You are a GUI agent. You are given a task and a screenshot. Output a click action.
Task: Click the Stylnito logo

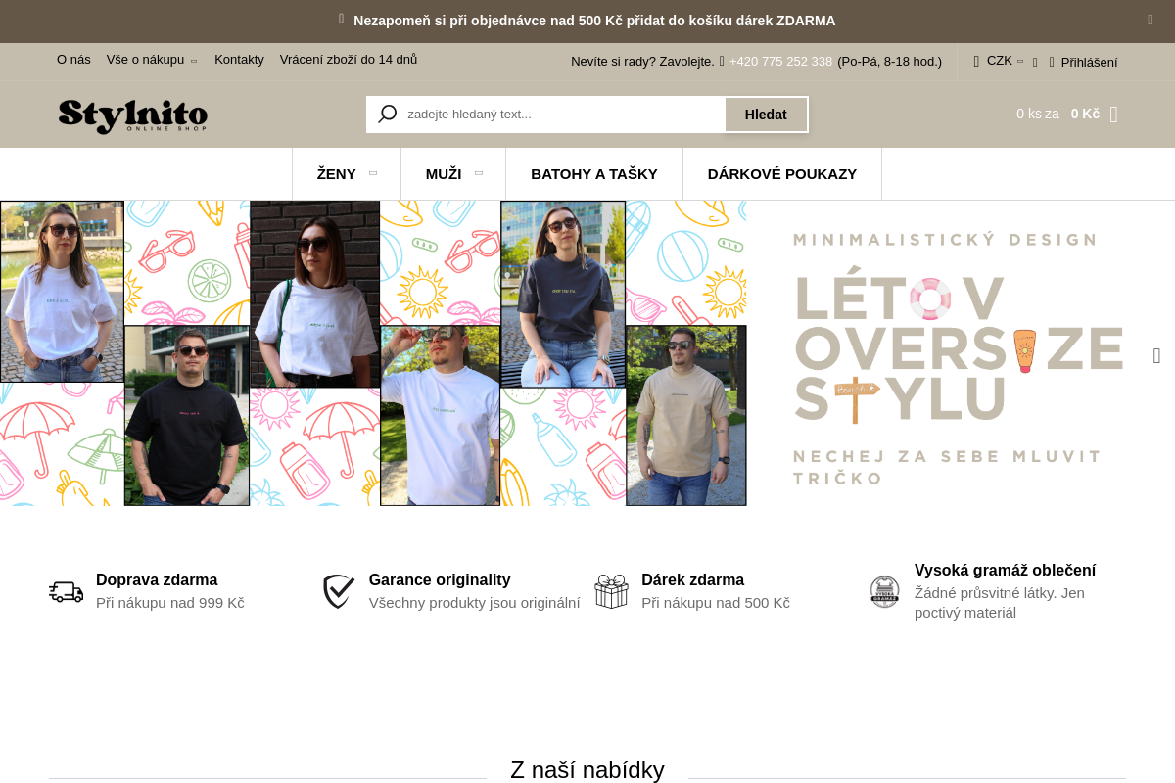pos(133,115)
